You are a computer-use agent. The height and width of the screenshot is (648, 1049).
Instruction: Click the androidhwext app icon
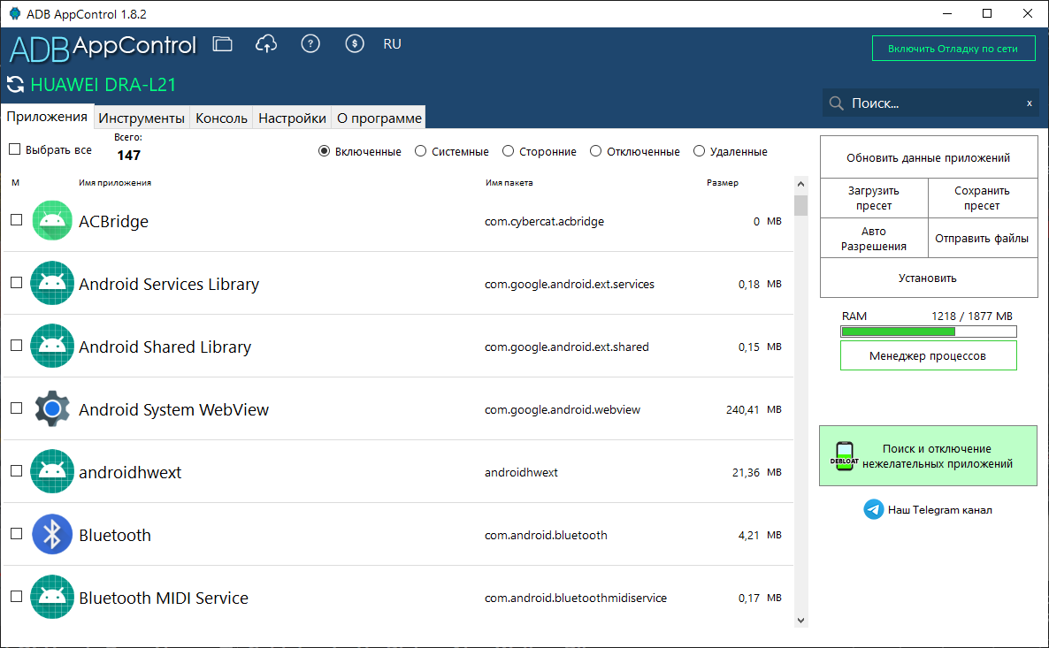(x=52, y=471)
